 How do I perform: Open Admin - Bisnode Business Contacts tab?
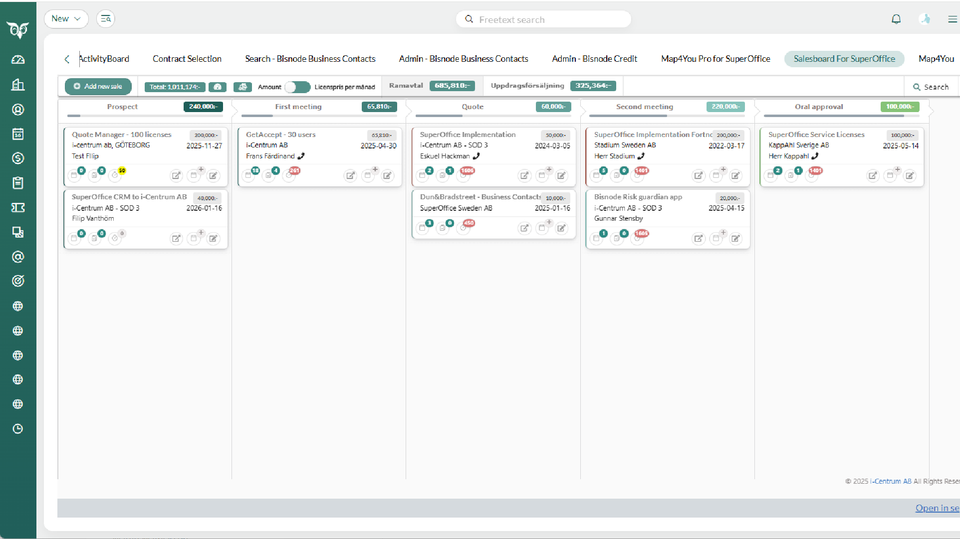[x=464, y=59]
